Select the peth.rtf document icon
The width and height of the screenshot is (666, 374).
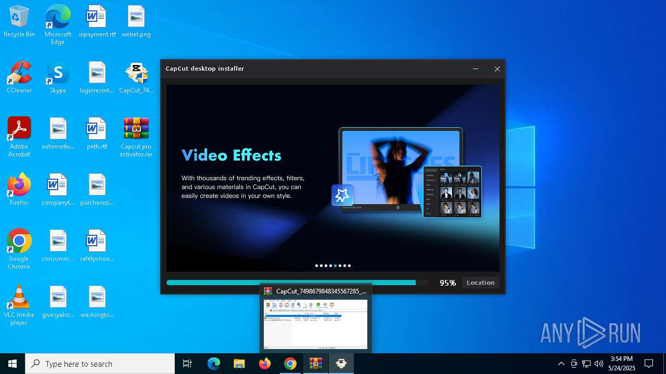(97, 133)
